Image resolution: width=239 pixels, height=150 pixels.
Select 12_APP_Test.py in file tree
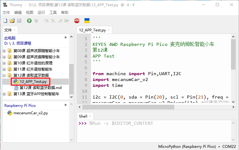[x=33, y=82]
